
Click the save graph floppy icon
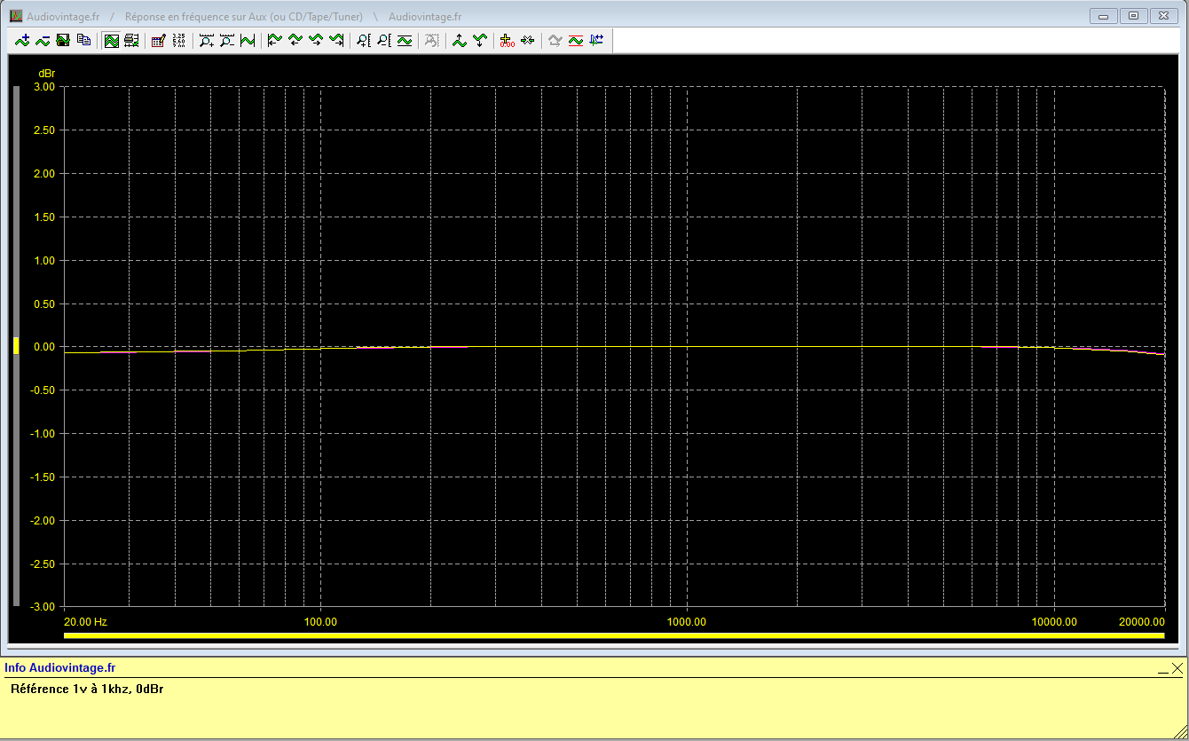(x=63, y=40)
